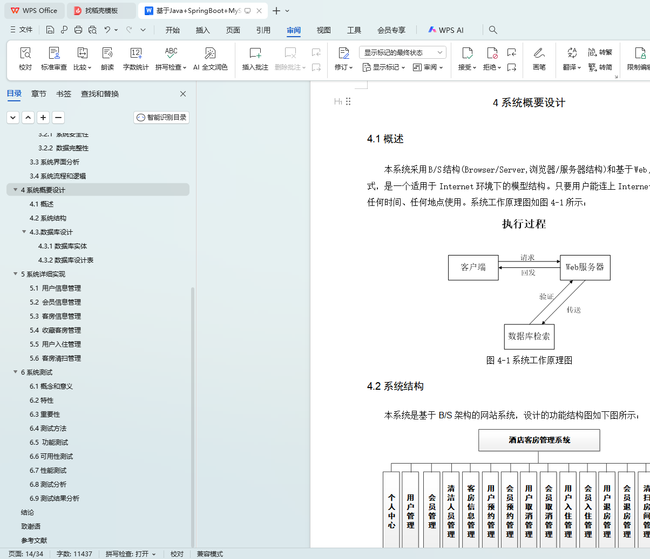
Task: Open the 标准审查 tool
Action: (x=54, y=59)
